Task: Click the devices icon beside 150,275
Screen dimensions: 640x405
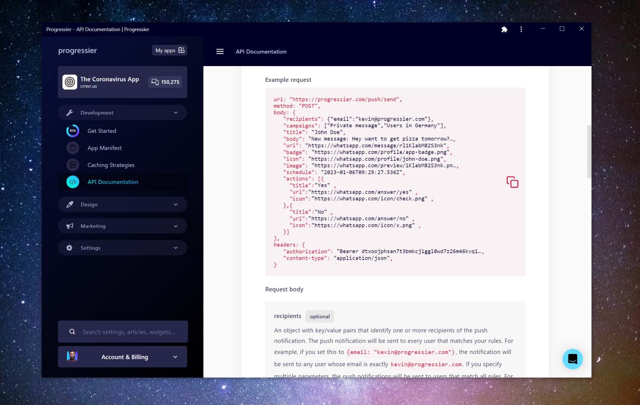Action: (155, 82)
